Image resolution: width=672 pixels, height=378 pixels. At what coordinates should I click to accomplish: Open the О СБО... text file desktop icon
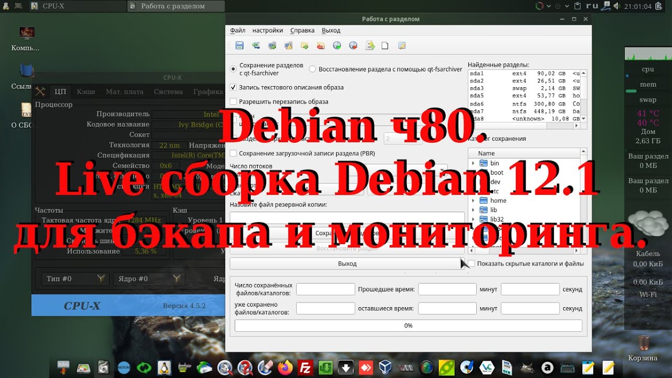[x=26, y=115]
